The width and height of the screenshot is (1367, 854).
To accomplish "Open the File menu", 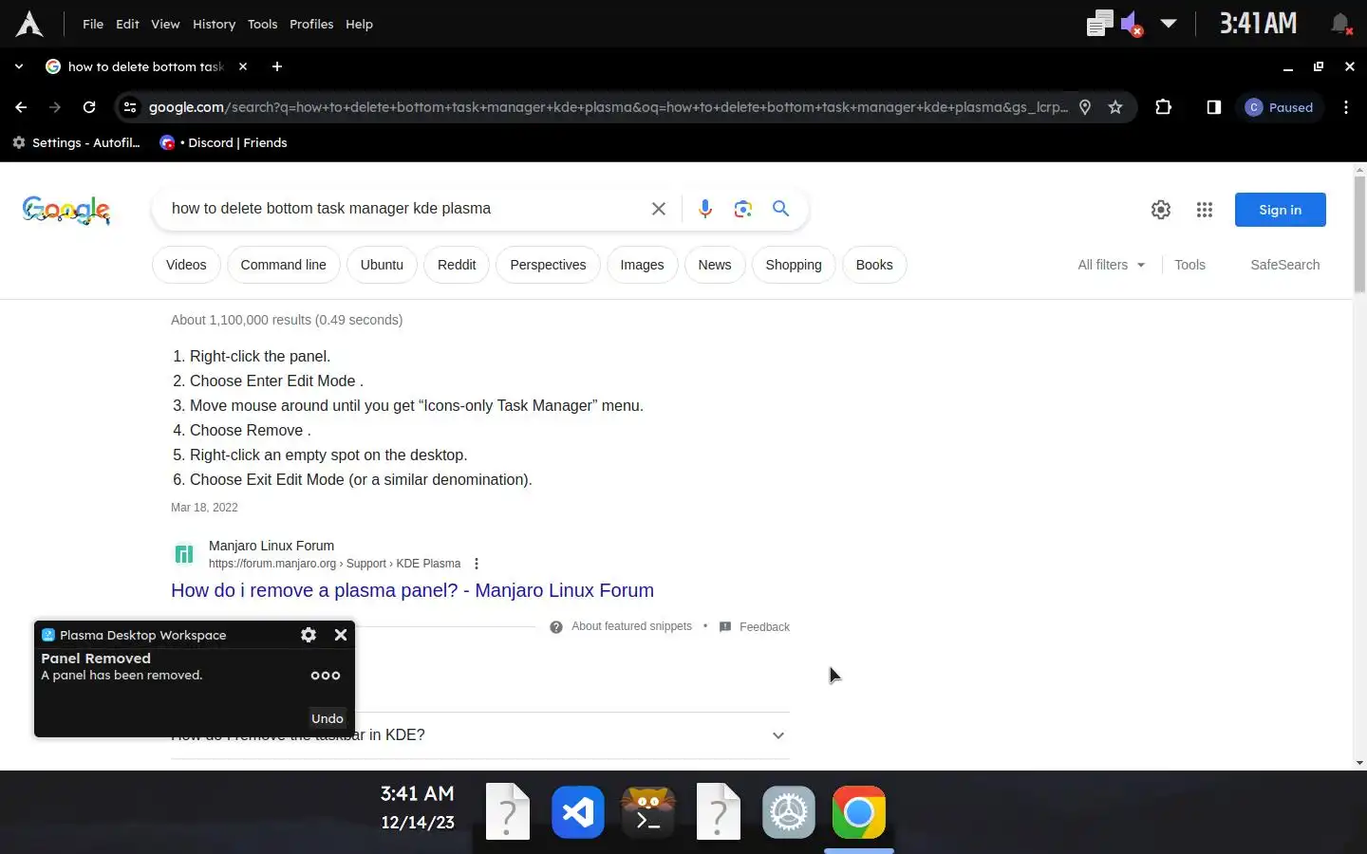I will pos(93,24).
